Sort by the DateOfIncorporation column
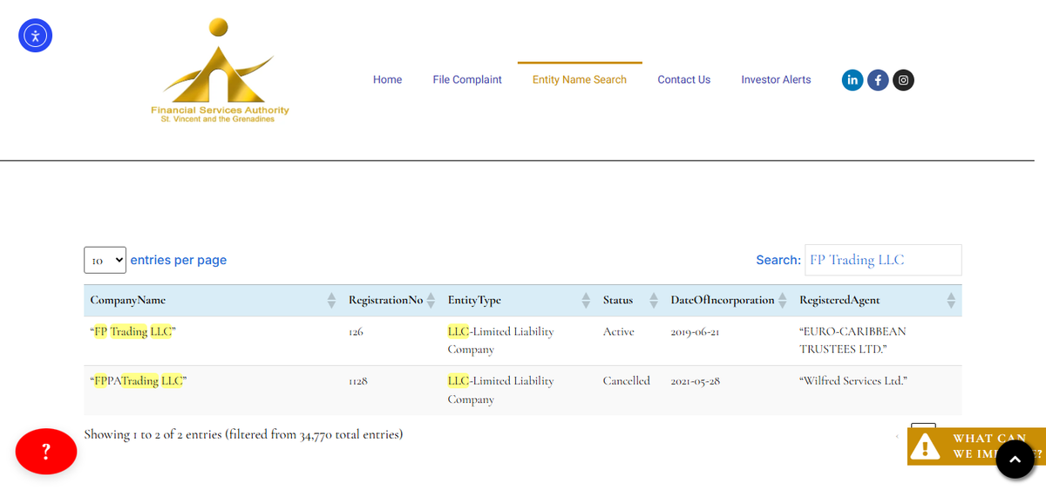This screenshot has width=1046, height=490. [729, 300]
